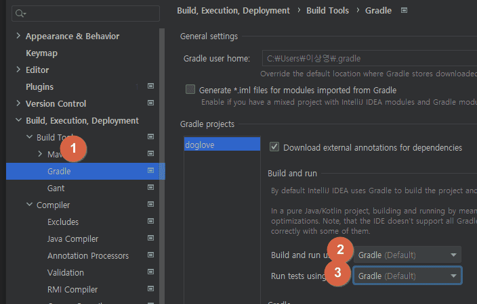The height and width of the screenshot is (304, 477).
Task: Enable Generate *.iml files for modules checkbox
Action: 190,90
